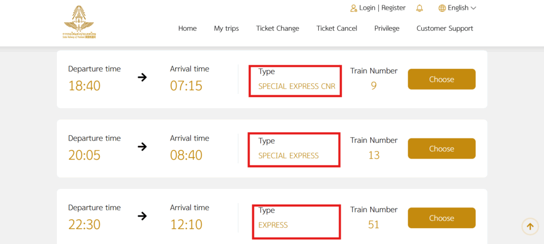Viewport: 544px width, 244px height.
Task: Click the user account icon
Action: (354, 8)
